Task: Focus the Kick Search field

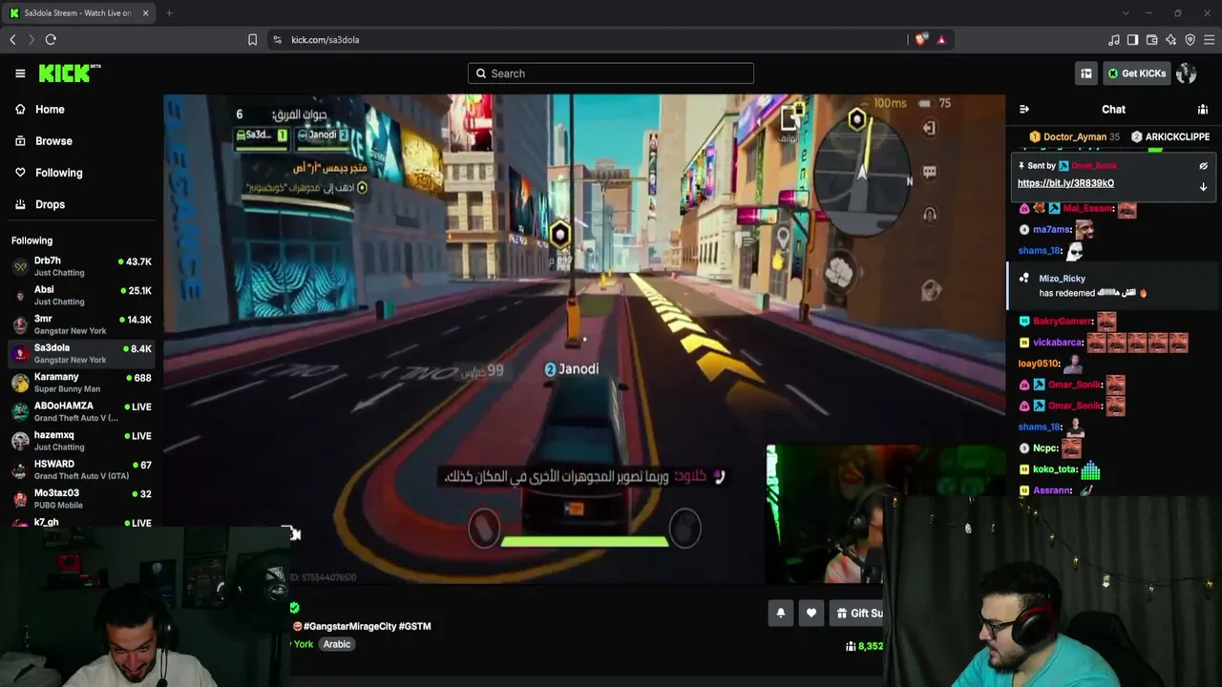Action: tap(611, 73)
